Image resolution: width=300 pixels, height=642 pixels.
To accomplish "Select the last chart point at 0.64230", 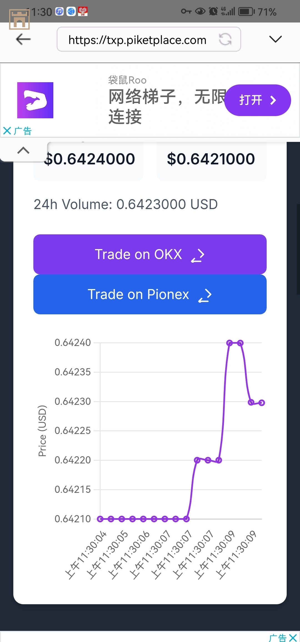I will click(262, 403).
